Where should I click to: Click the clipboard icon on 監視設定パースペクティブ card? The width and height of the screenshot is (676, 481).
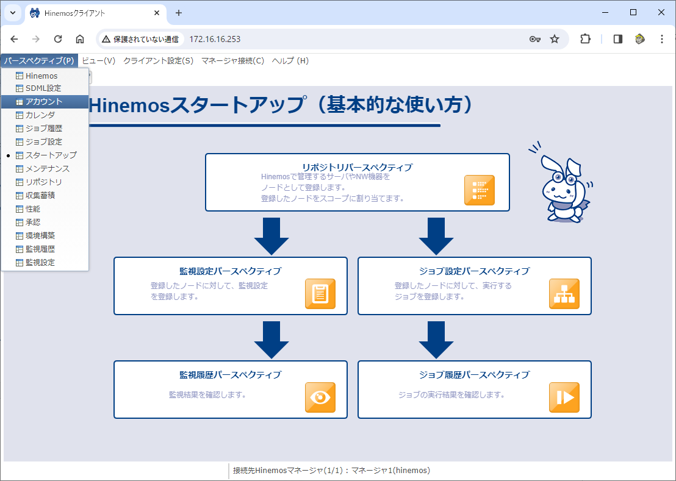[320, 294]
